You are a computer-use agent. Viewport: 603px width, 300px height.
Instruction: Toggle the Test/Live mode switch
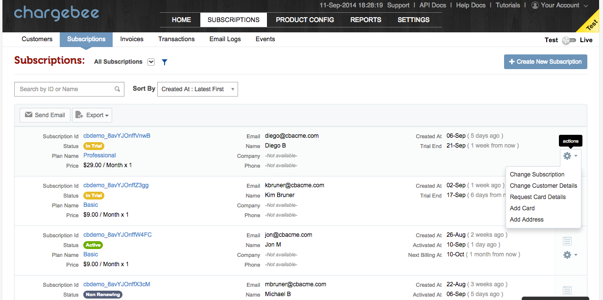pos(569,40)
